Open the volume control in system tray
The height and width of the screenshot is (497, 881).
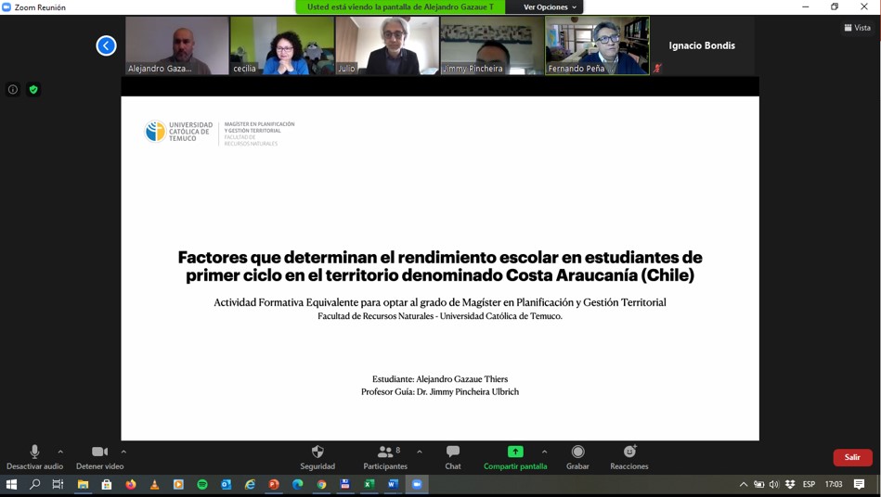coord(774,484)
